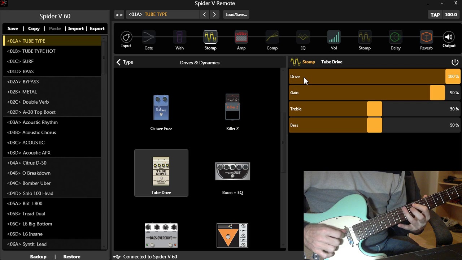Open the Vol volume block
The height and width of the screenshot is (260, 462).
[x=334, y=40]
